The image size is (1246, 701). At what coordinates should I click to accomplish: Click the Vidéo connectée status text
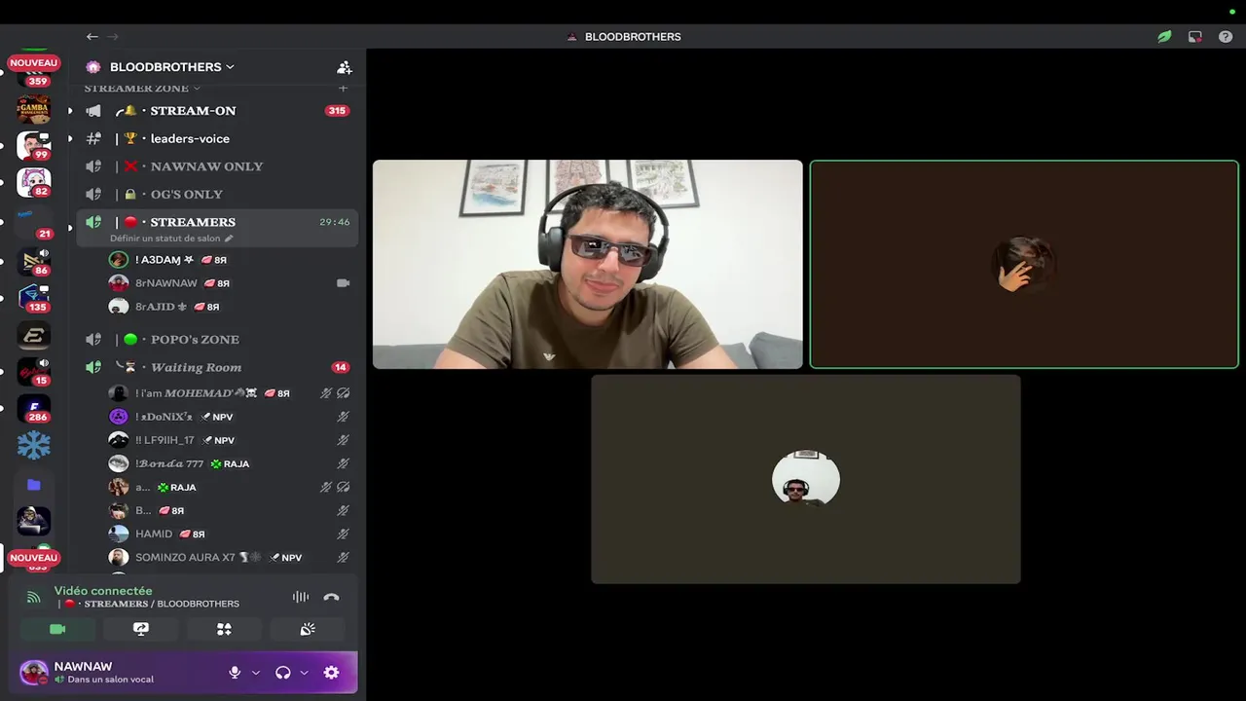tap(103, 590)
